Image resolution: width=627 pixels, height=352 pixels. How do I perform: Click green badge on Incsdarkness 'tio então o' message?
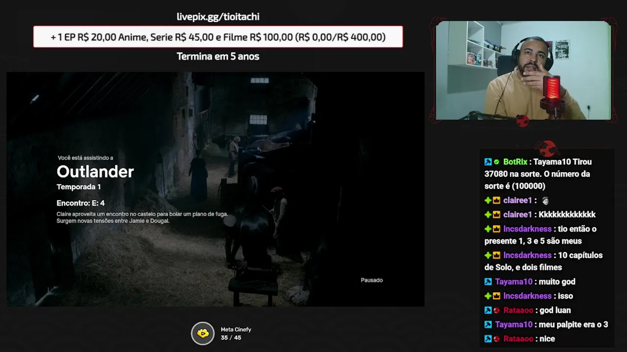[488, 229]
